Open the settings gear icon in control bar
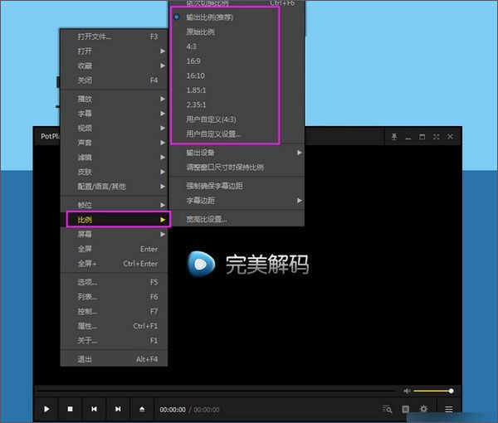 coord(424,409)
